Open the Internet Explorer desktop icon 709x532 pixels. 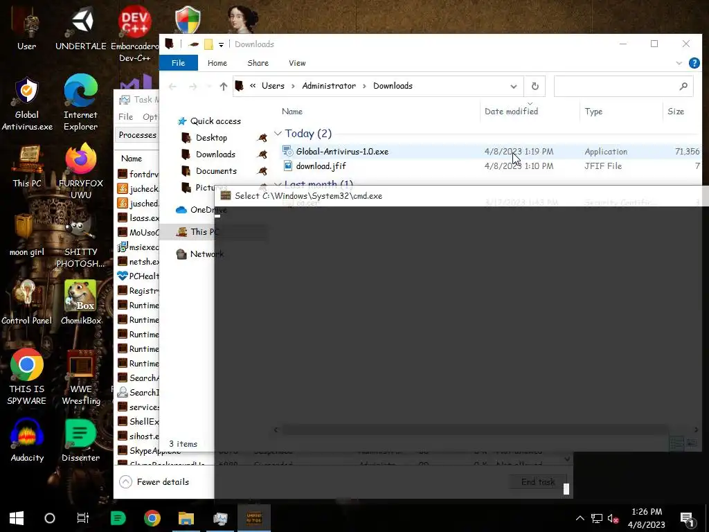pos(80,103)
